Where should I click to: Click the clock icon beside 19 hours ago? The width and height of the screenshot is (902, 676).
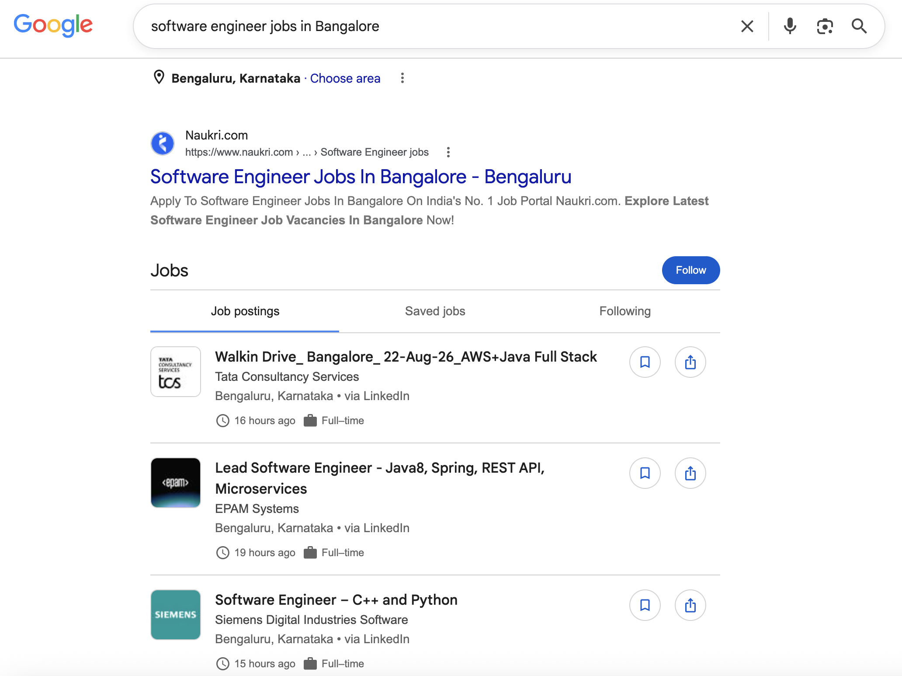point(223,553)
